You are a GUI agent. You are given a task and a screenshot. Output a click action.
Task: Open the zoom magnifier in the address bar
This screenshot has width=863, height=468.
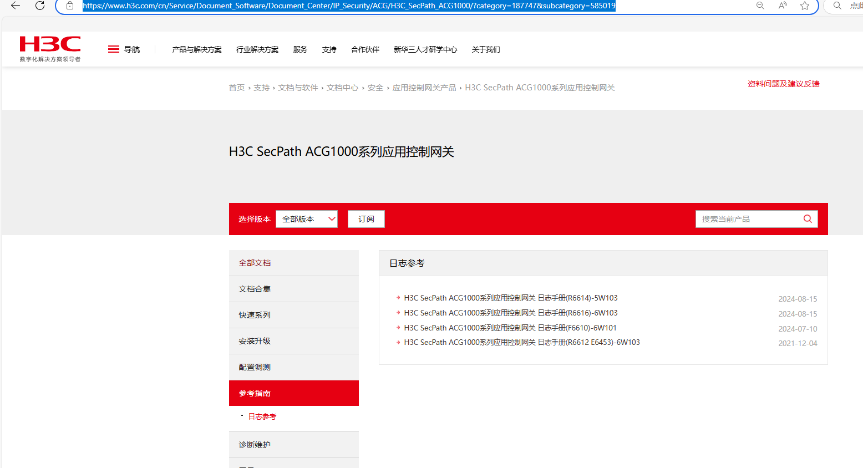(x=760, y=6)
